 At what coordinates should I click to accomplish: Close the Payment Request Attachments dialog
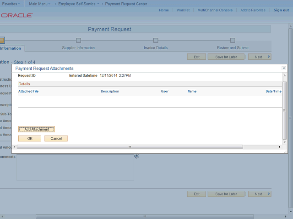pyautogui.click(x=284, y=68)
